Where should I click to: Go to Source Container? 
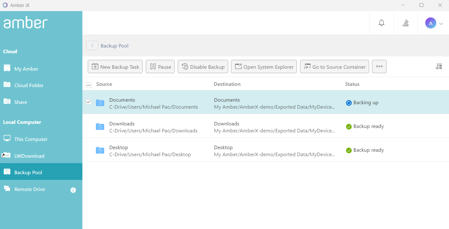pos(335,67)
